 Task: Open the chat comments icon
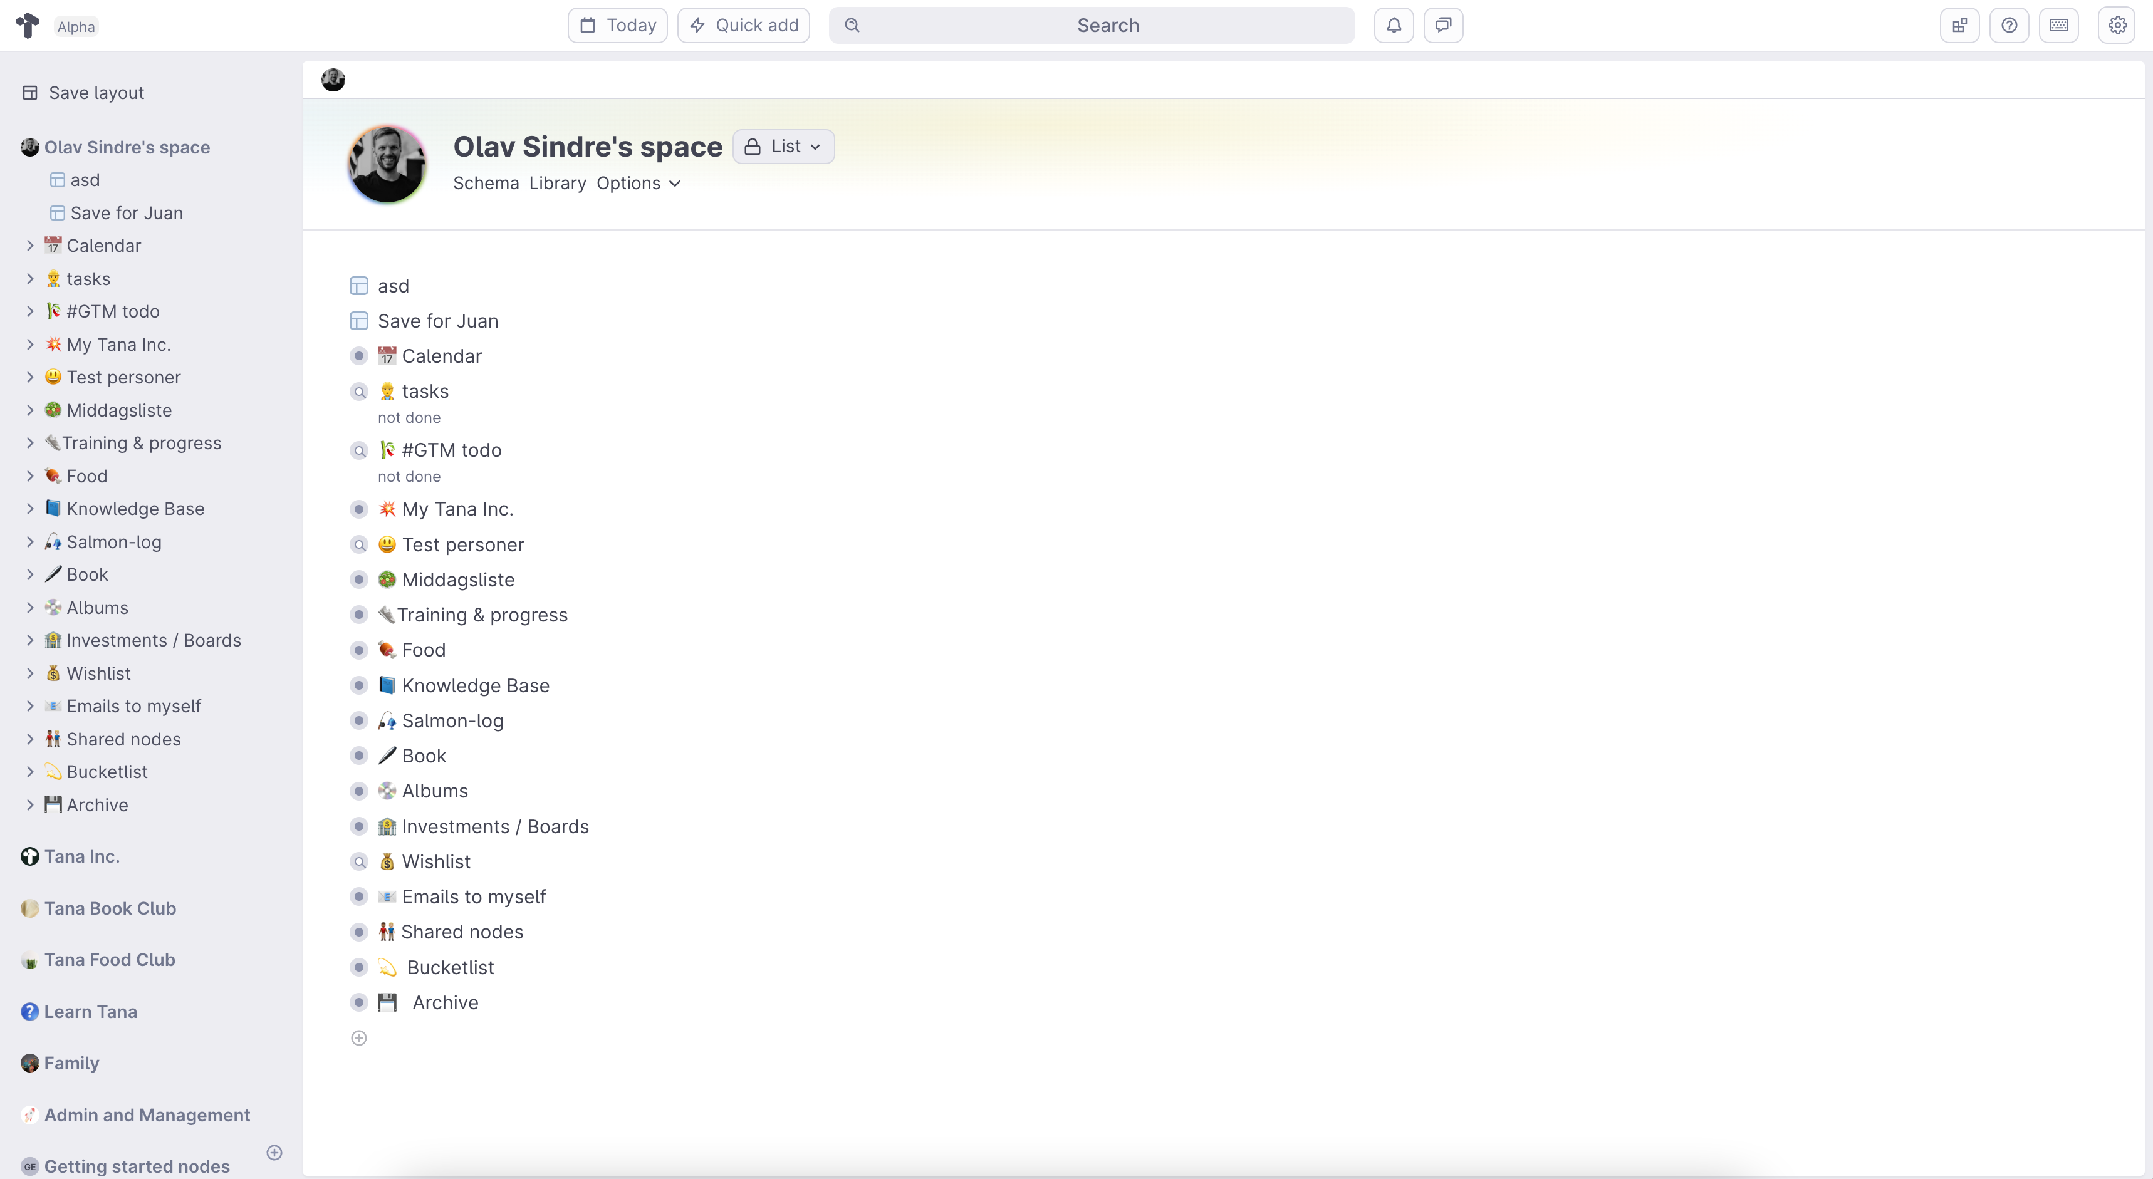click(x=1442, y=25)
